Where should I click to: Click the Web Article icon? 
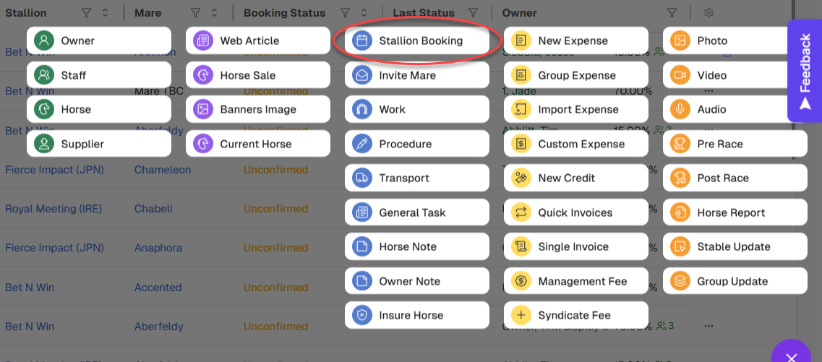pyautogui.click(x=203, y=41)
